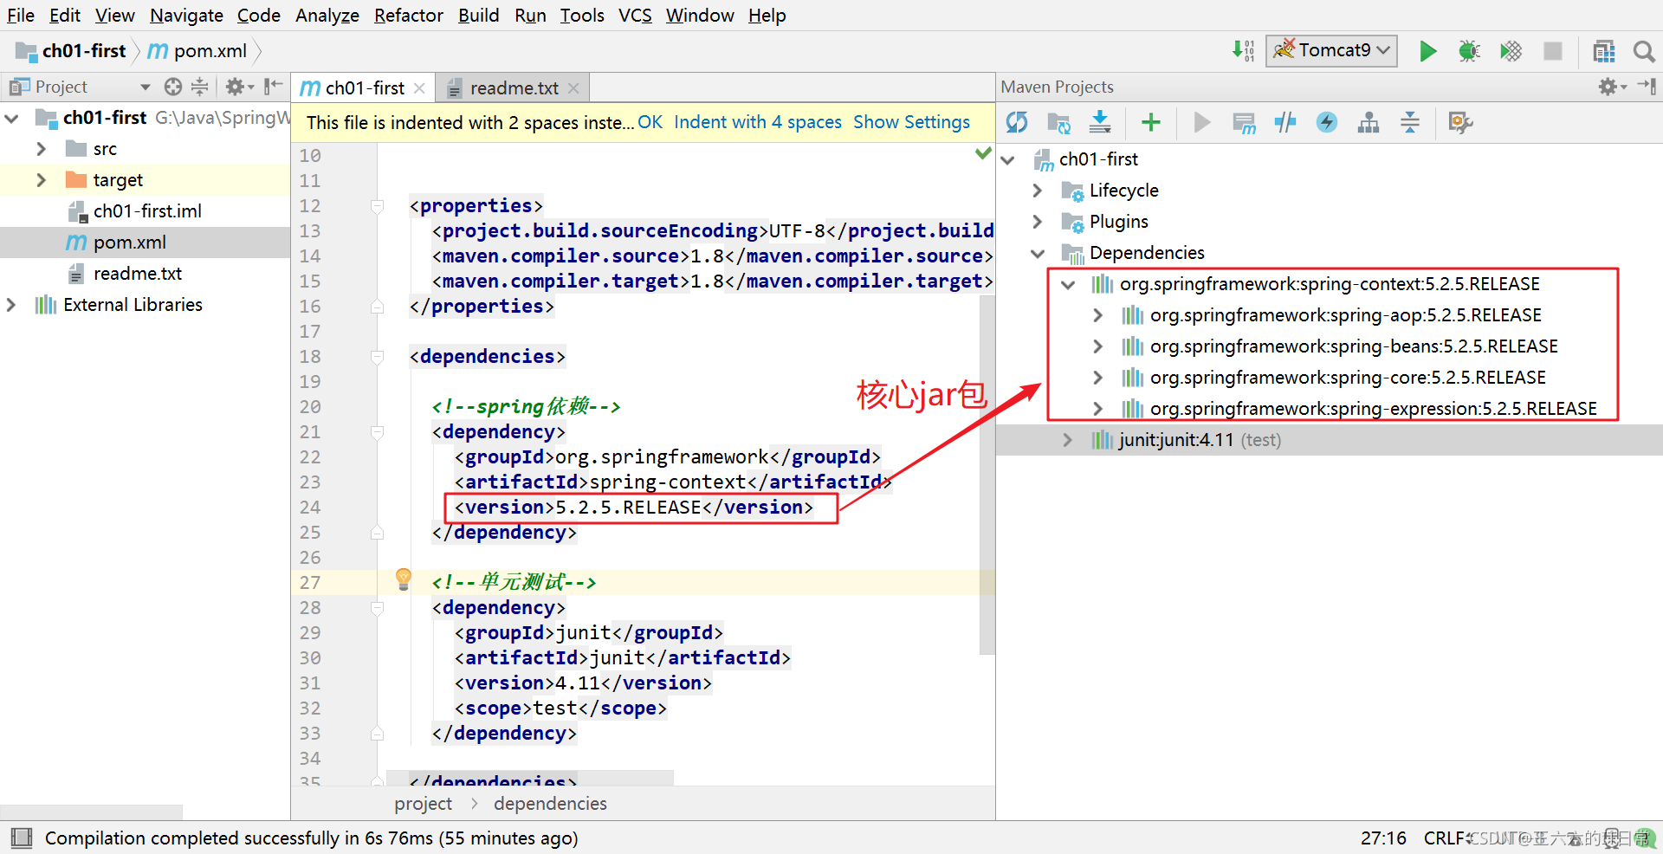Open Maven settings from toolbar
The image size is (1663, 854).
(x=1460, y=123)
